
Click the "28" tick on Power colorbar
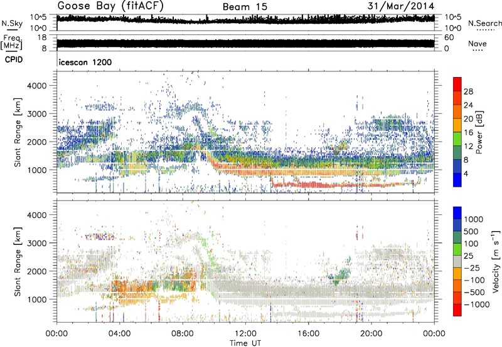coord(468,91)
